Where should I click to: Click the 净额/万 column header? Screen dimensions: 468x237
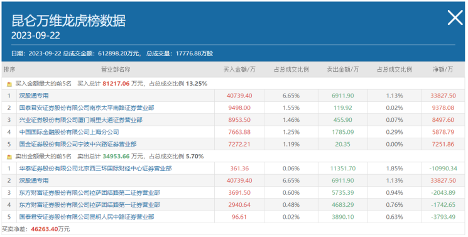point(443,69)
